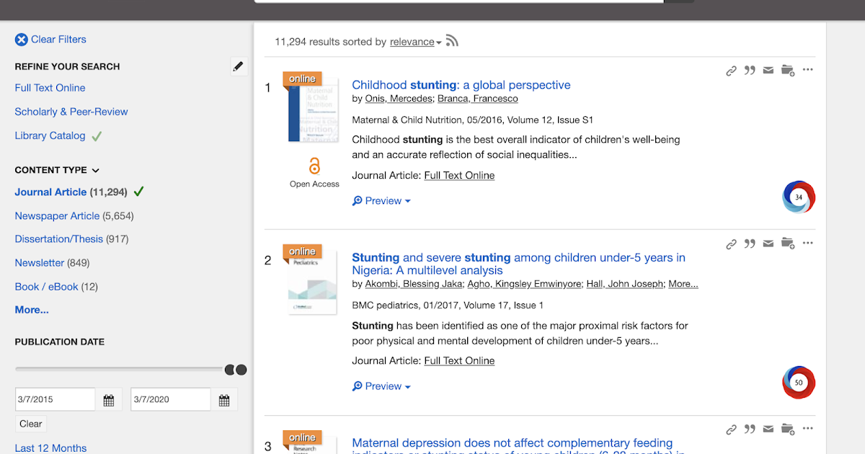Viewport: 865px width, 454px height.
Task: Open citation options for the Nigeria stunting article
Action: point(750,243)
